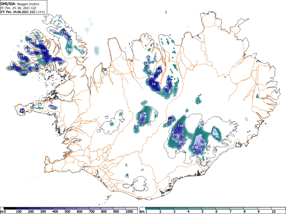Viewport: 286px width, 214px height.
Task: Click the map value label 135
Action: click(x=64, y=32)
